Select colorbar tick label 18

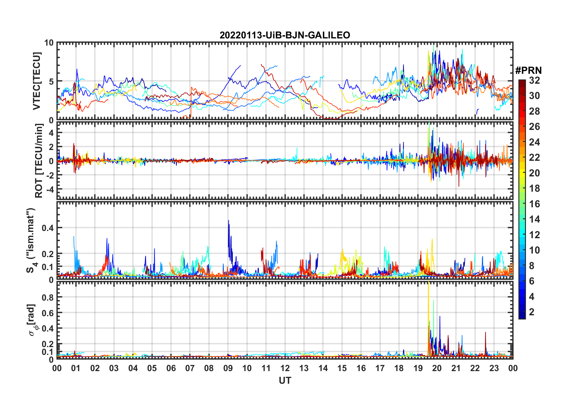(535, 188)
